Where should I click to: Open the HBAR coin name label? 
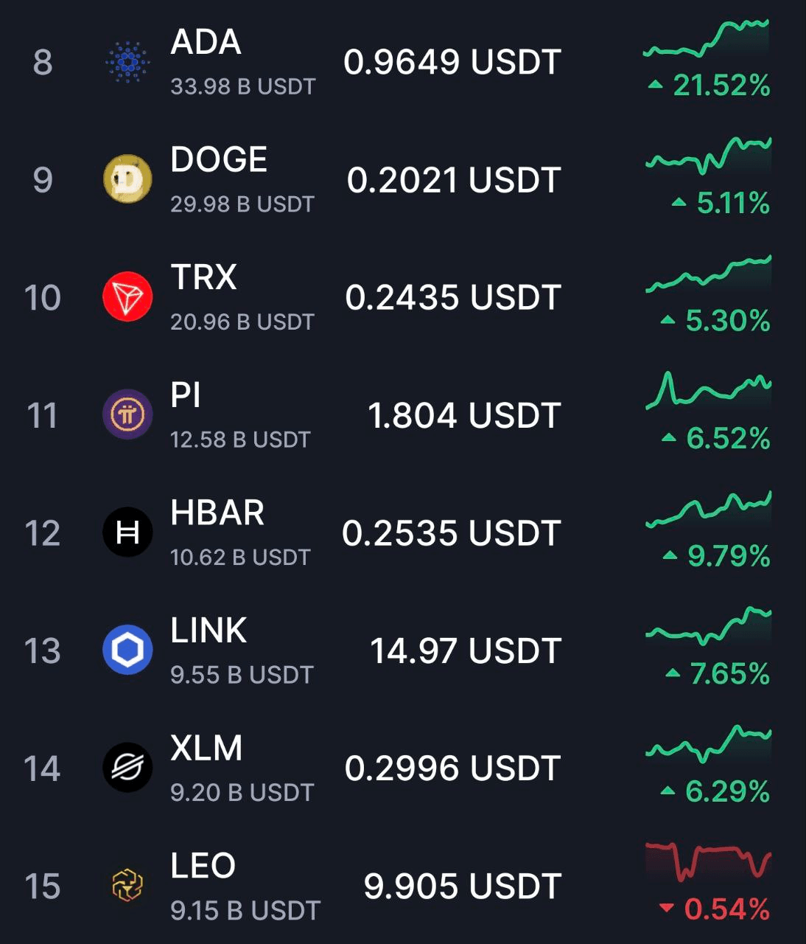[x=217, y=513]
